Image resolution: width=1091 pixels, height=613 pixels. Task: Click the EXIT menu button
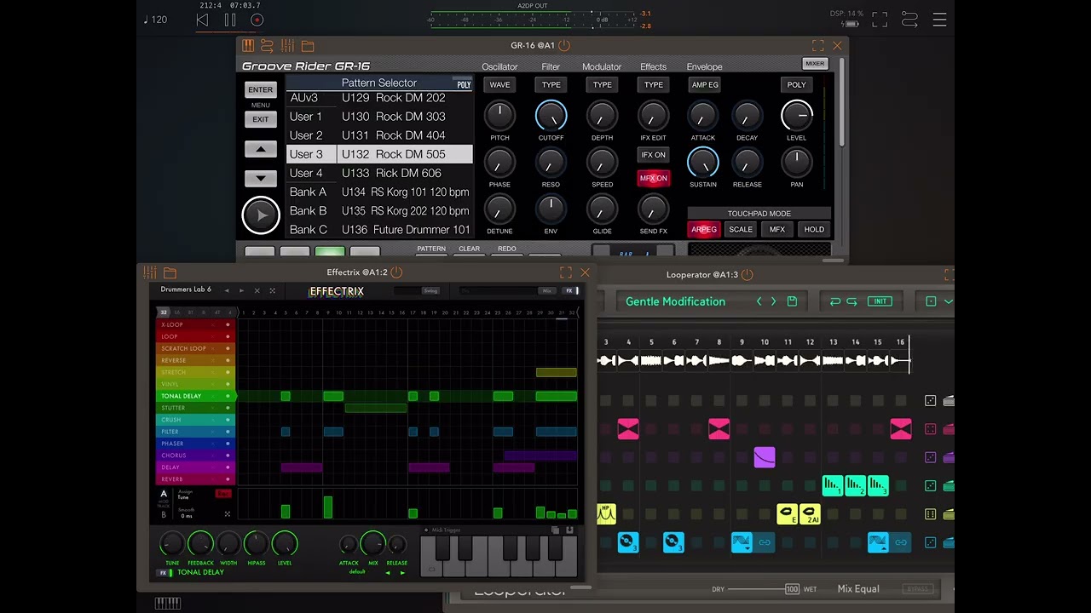pos(261,120)
